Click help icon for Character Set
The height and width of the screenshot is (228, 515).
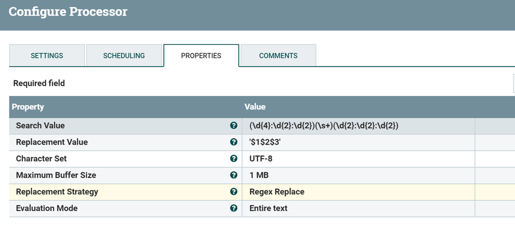point(234,159)
